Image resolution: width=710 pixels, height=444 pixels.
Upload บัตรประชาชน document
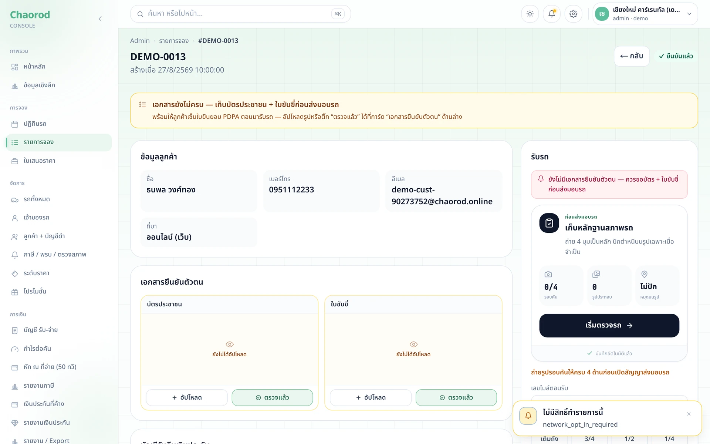(x=187, y=397)
